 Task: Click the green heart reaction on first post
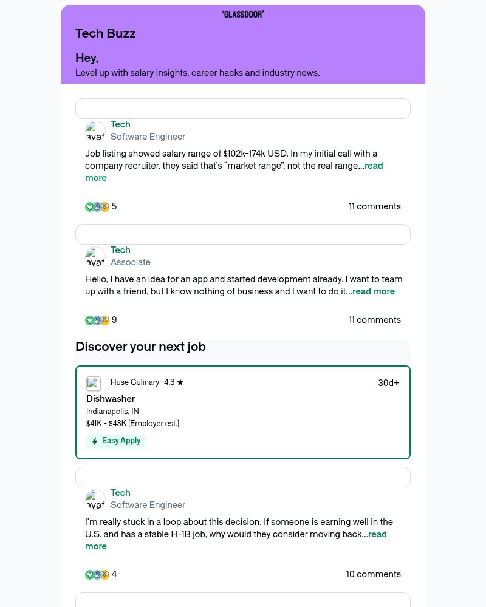point(89,206)
